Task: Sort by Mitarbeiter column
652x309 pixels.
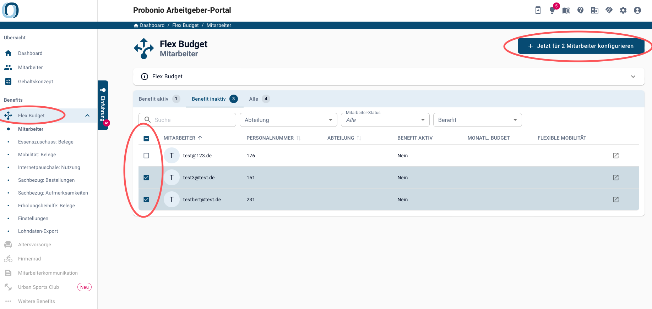Action: coord(183,138)
